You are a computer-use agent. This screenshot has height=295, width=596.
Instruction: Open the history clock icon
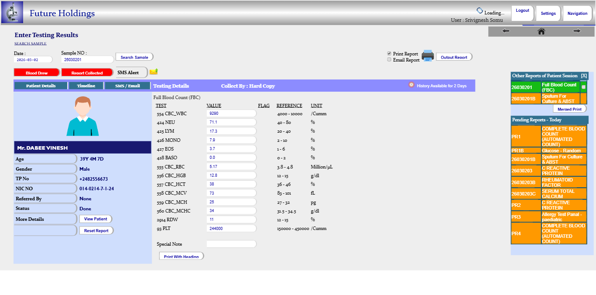pos(411,85)
